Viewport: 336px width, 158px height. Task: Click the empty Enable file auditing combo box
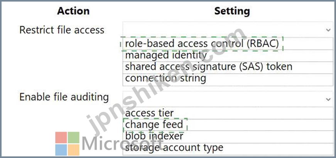click(x=228, y=99)
